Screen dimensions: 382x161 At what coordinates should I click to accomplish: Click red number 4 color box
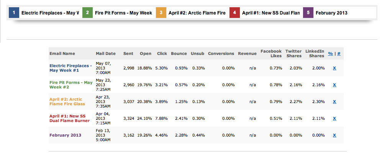235,13
